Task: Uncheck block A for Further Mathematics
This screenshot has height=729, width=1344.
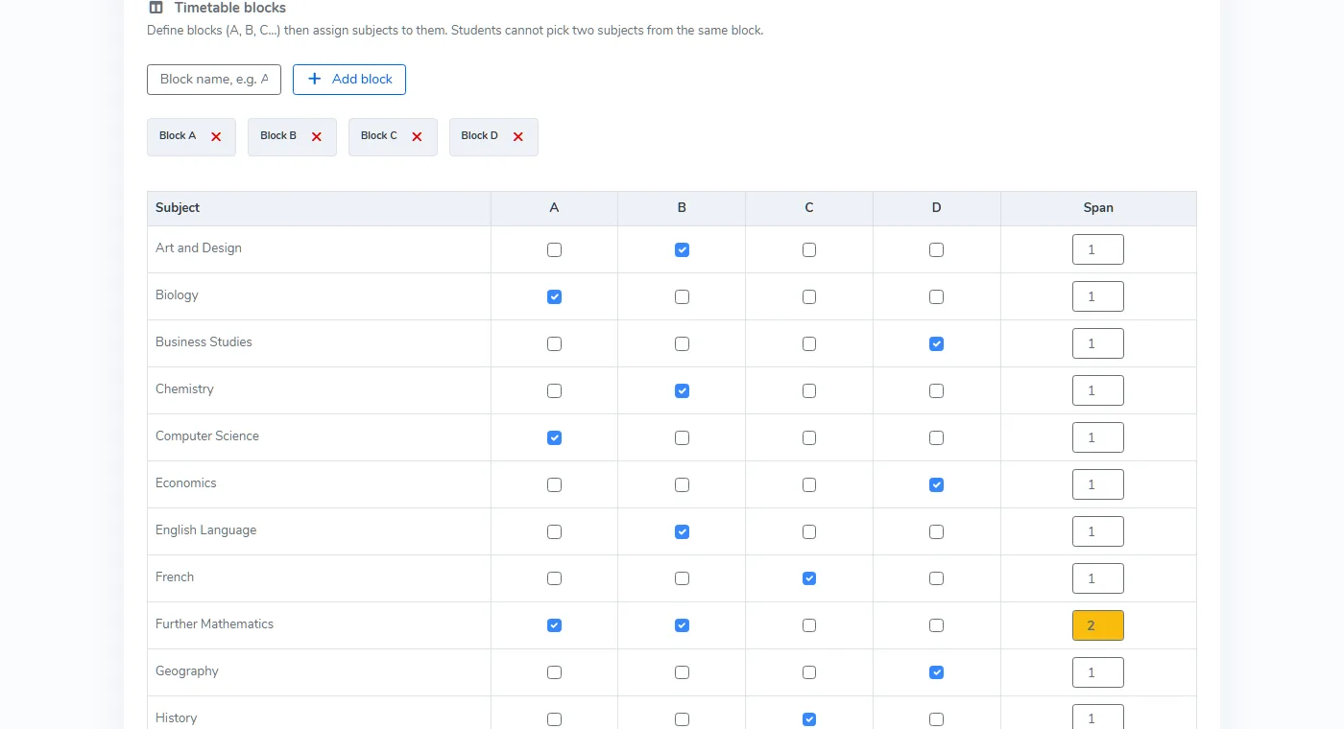Action: [554, 625]
